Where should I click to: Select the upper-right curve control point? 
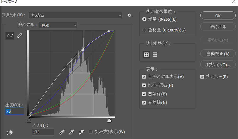109,31
